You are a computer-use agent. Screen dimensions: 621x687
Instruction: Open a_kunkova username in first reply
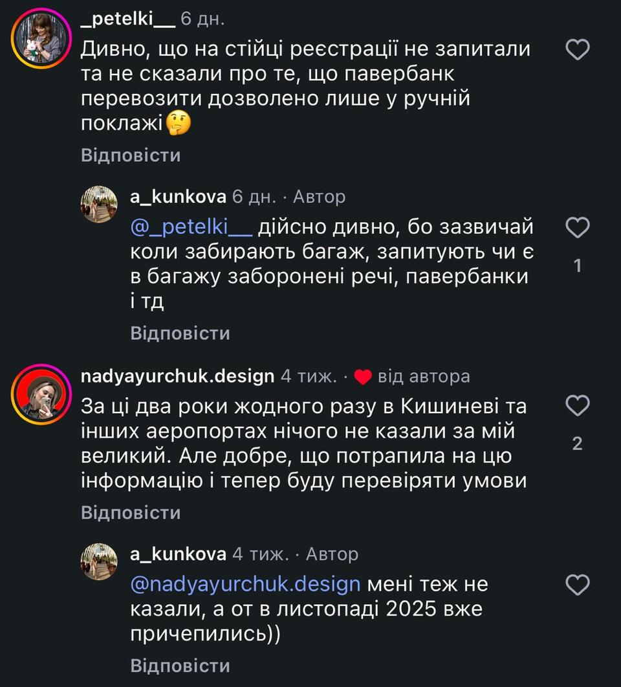(178, 197)
